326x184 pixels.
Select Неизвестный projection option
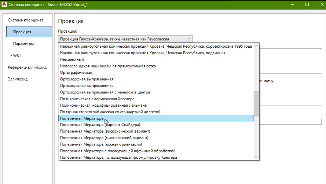(x=72, y=59)
